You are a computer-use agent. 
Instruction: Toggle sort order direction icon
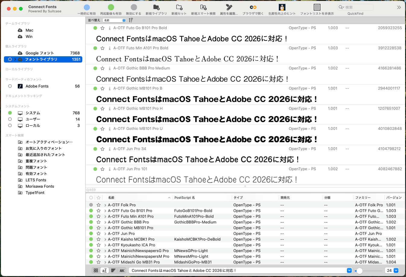pos(131,20)
